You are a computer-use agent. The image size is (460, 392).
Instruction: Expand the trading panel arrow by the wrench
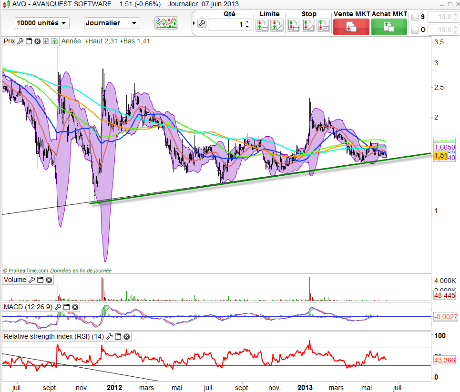coord(194,24)
